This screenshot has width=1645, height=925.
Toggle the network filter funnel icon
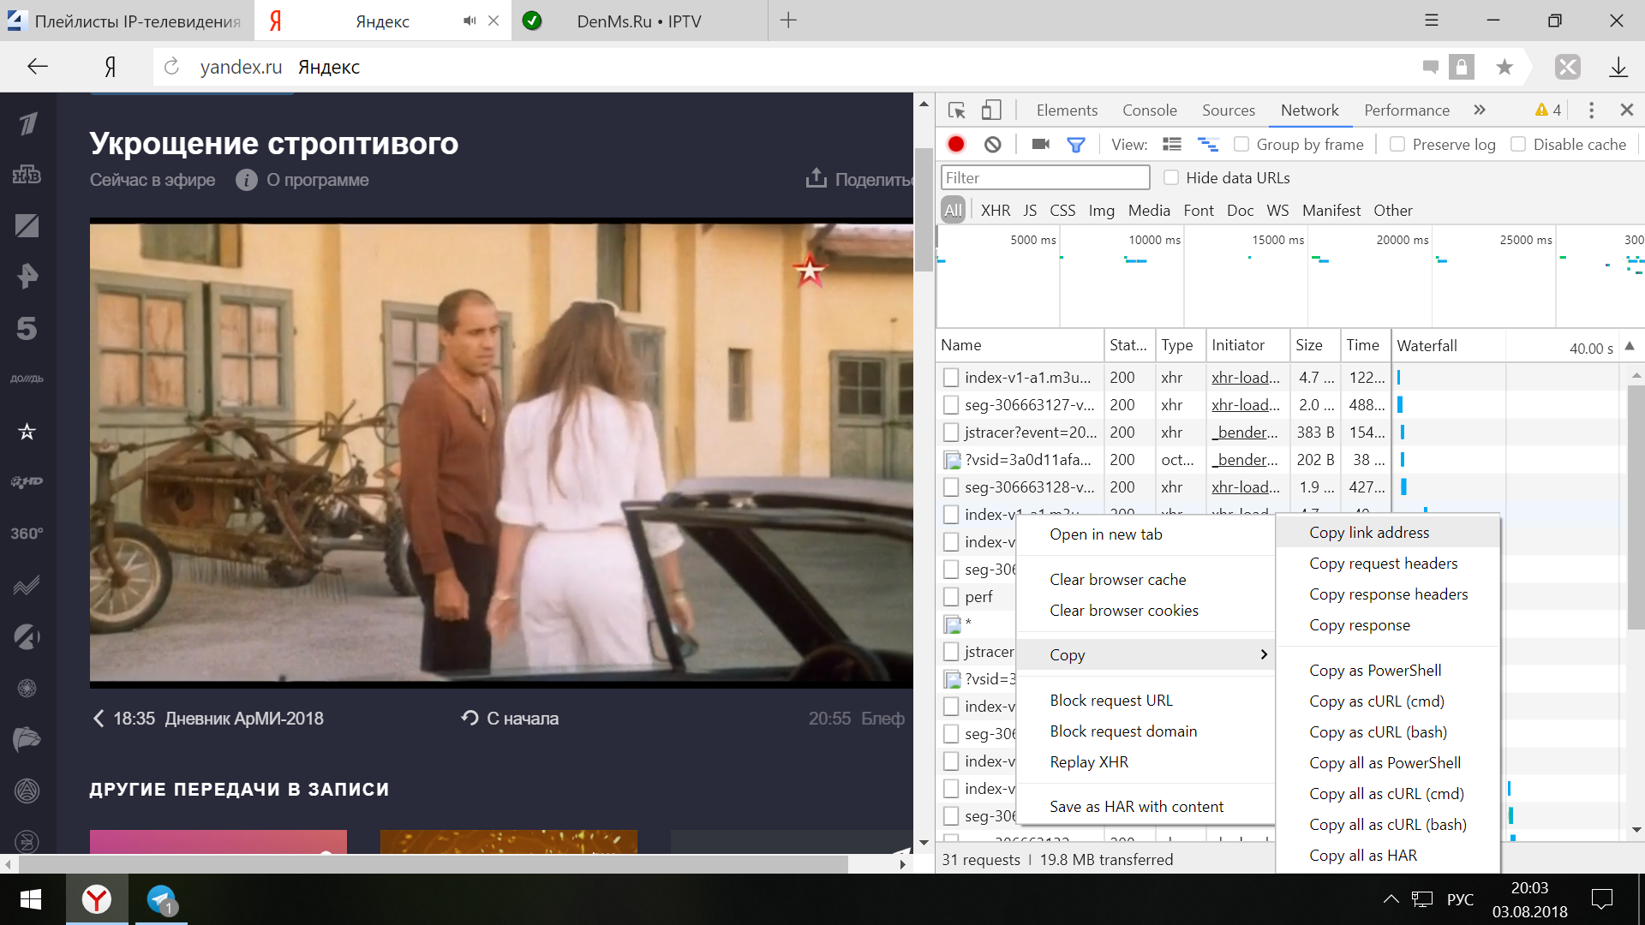point(1075,145)
